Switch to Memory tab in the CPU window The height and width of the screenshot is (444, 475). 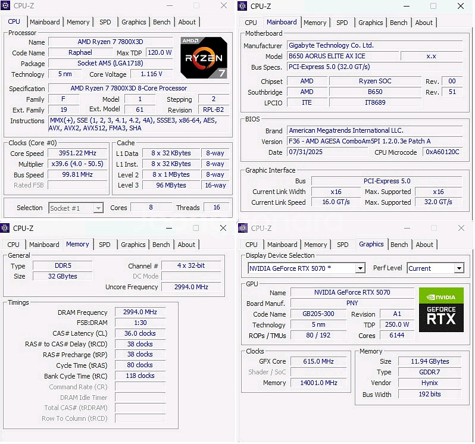tap(78, 22)
